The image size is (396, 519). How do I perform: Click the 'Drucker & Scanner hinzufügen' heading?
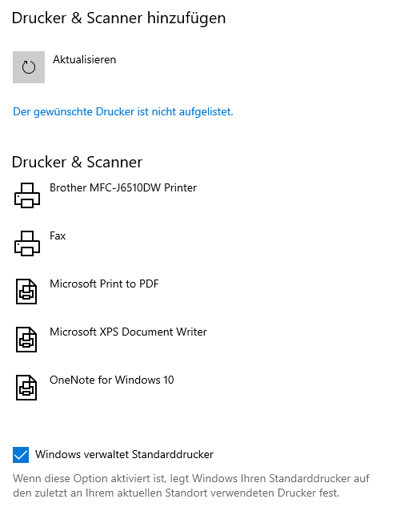click(x=118, y=18)
